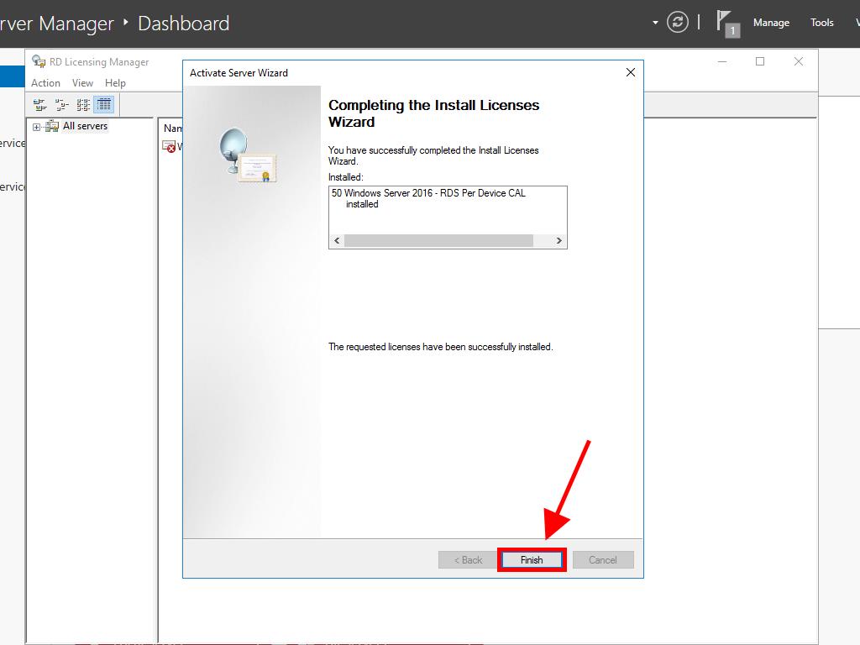
Task: Open the View menu in RD Licensing Manager
Action: (x=82, y=83)
